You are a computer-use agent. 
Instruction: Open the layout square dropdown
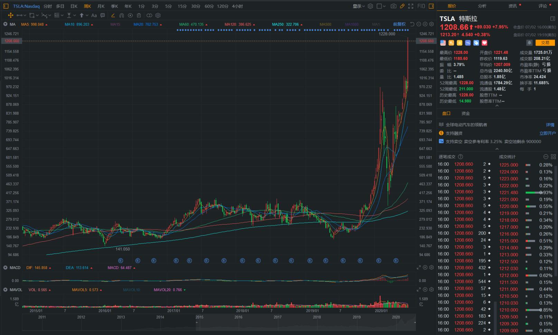[381, 6]
